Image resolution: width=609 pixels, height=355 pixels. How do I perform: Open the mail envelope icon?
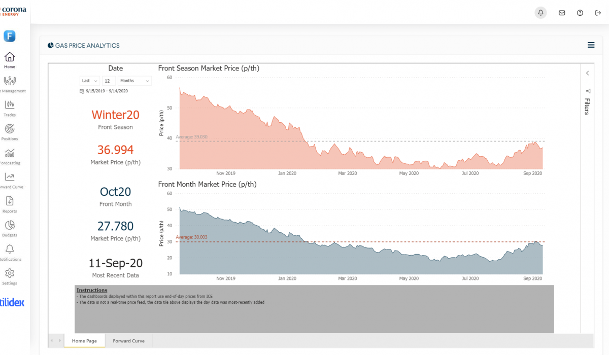[x=562, y=13]
